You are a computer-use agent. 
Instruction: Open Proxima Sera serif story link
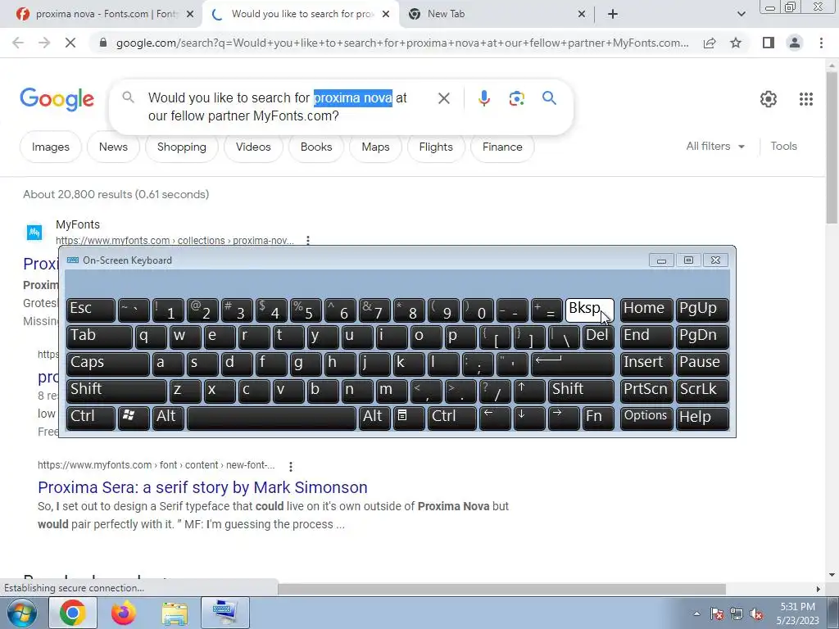202,487
